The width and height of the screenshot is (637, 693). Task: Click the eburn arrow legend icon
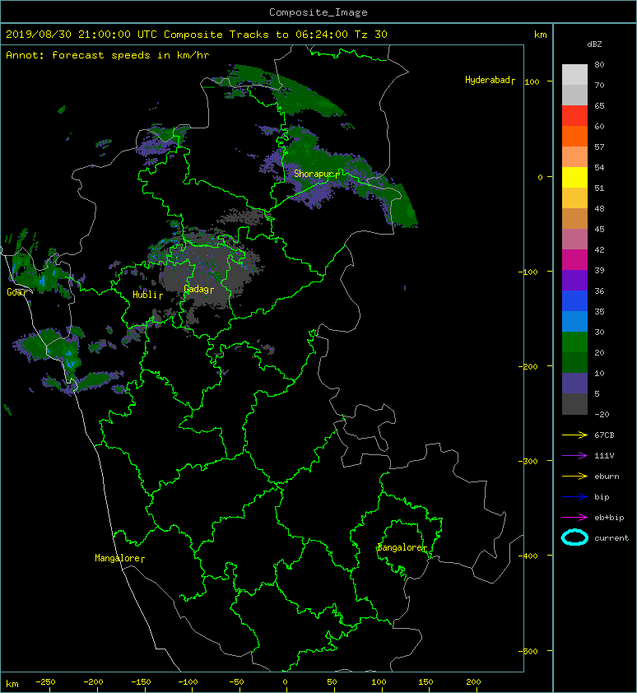coord(574,476)
